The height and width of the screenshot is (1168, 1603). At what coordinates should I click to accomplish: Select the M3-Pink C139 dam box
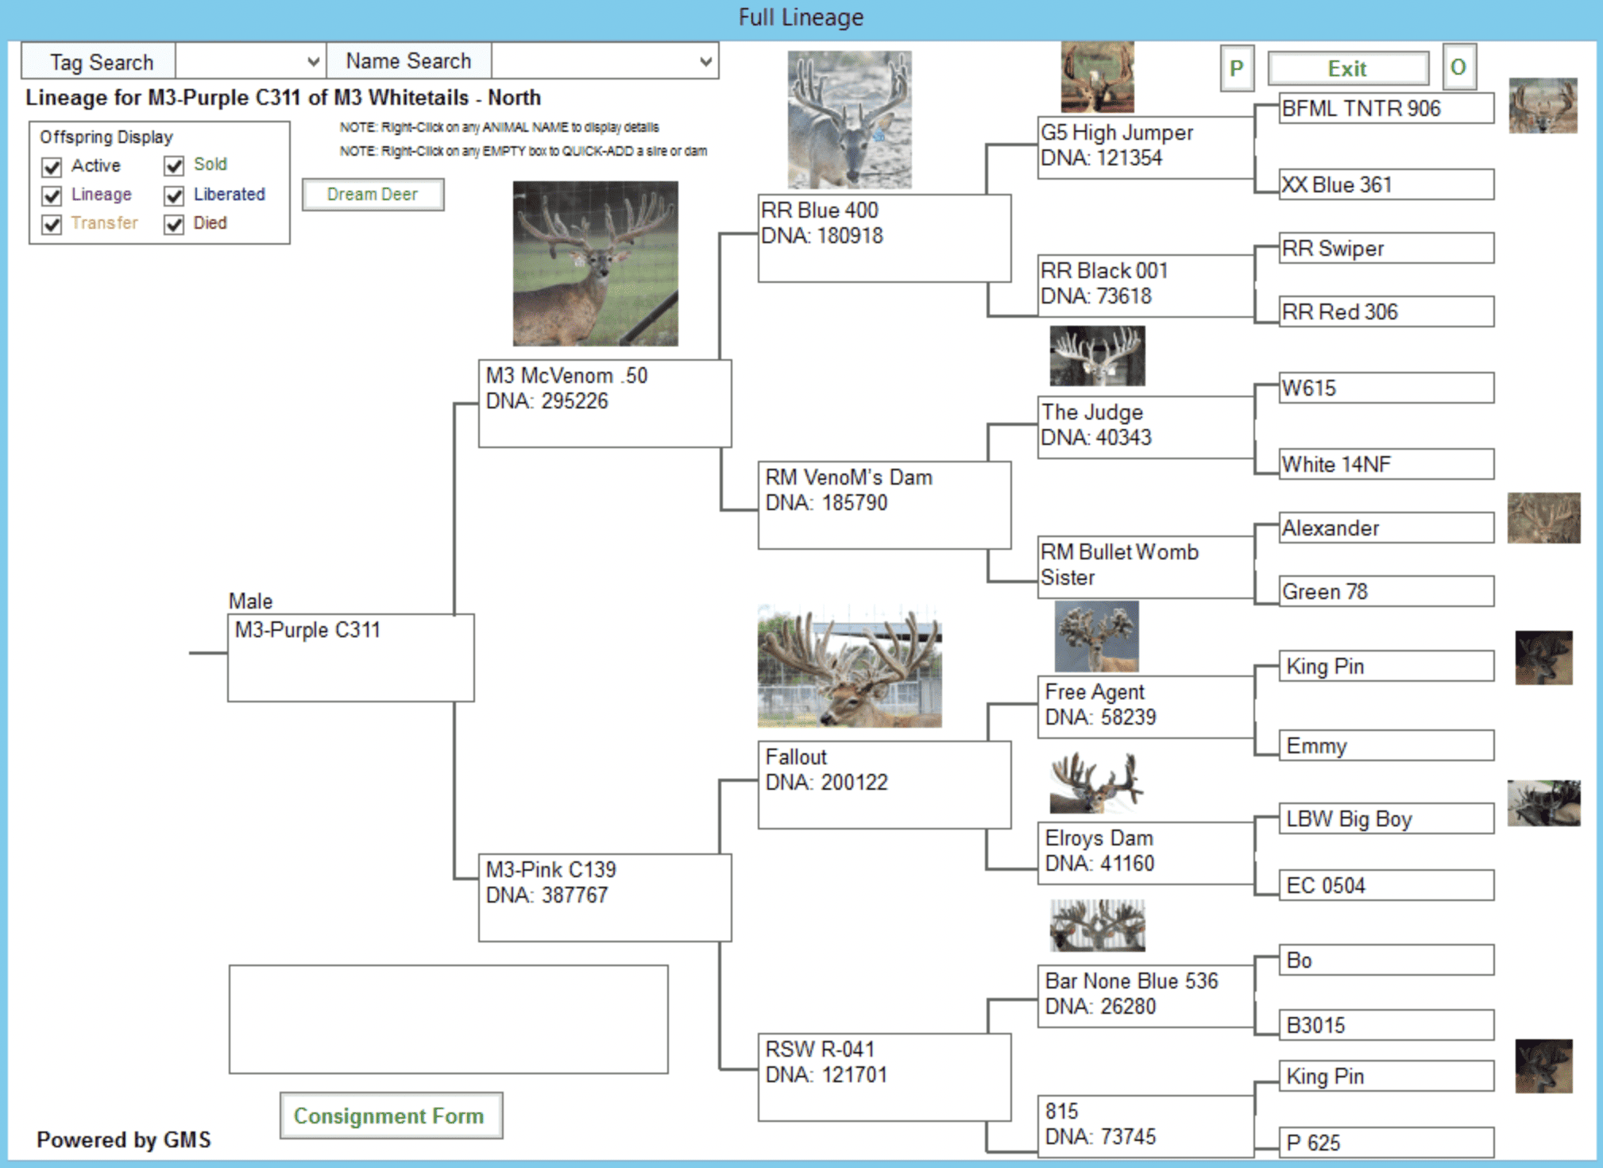pyautogui.click(x=604, y=897)
